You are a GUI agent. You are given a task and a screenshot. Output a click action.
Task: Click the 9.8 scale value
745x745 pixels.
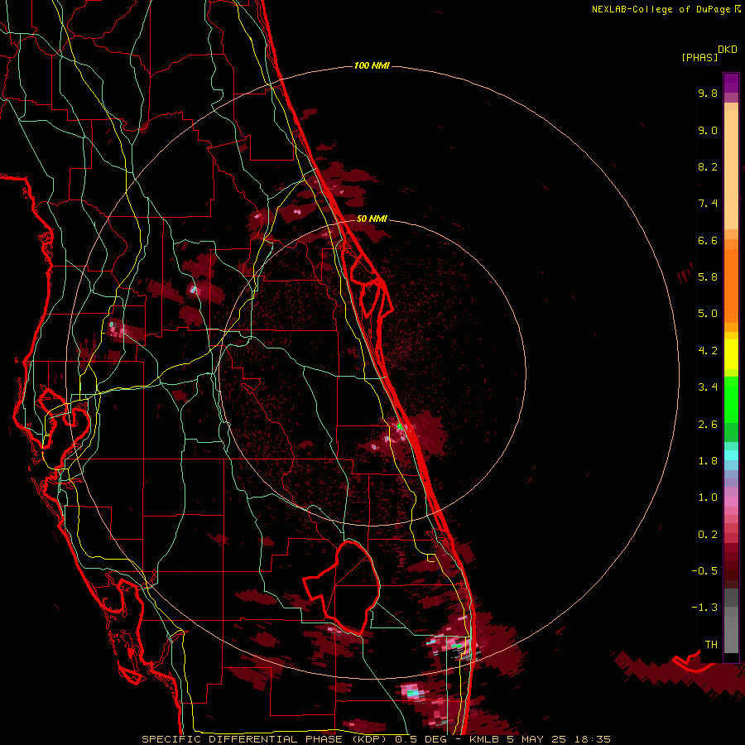[x=708, y=93]
